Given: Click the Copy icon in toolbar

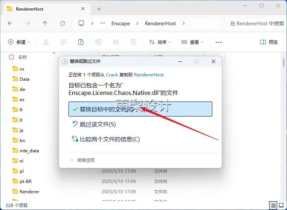Looking at the screenshot, I should (63, 42).
